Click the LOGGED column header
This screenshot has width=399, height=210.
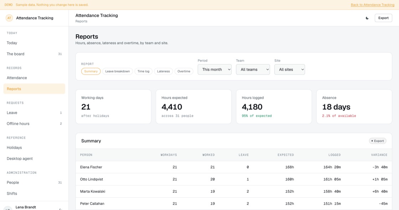335,155
